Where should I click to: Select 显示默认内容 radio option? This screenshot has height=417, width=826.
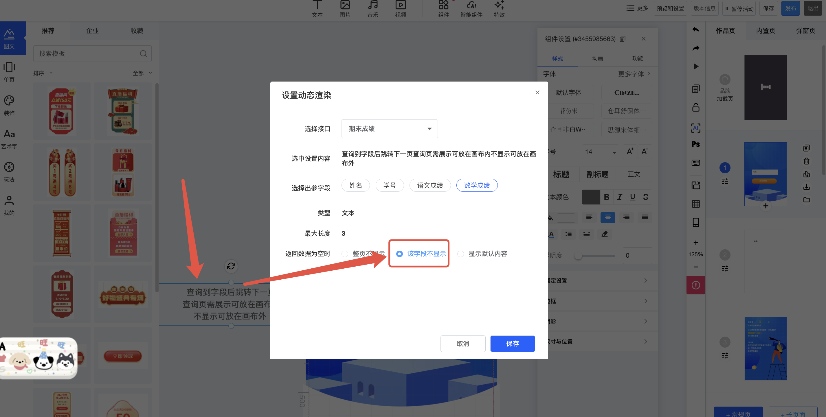460,254
